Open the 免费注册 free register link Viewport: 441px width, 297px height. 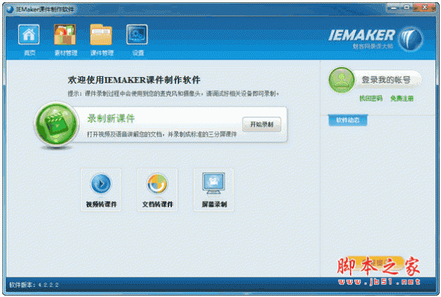[x=402, y=98]
